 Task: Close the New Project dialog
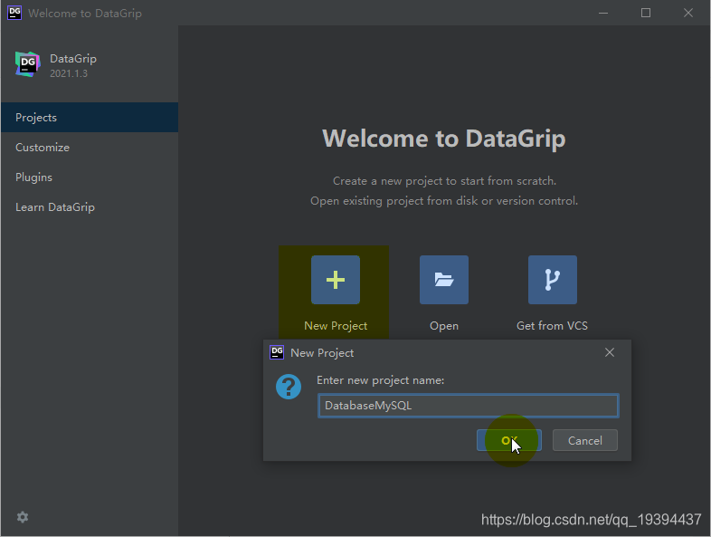pos(610,352)
